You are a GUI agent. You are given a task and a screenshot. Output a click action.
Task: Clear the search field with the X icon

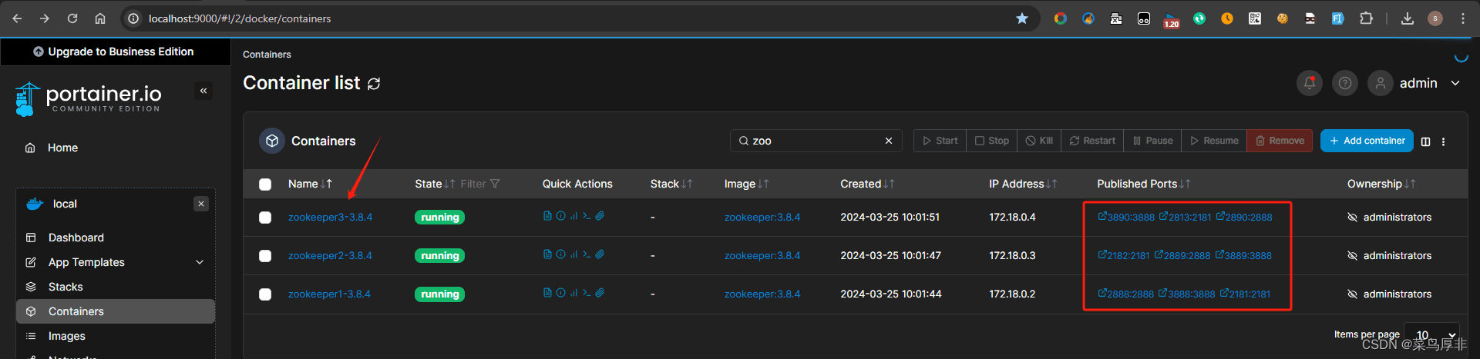tap(888, 141)
